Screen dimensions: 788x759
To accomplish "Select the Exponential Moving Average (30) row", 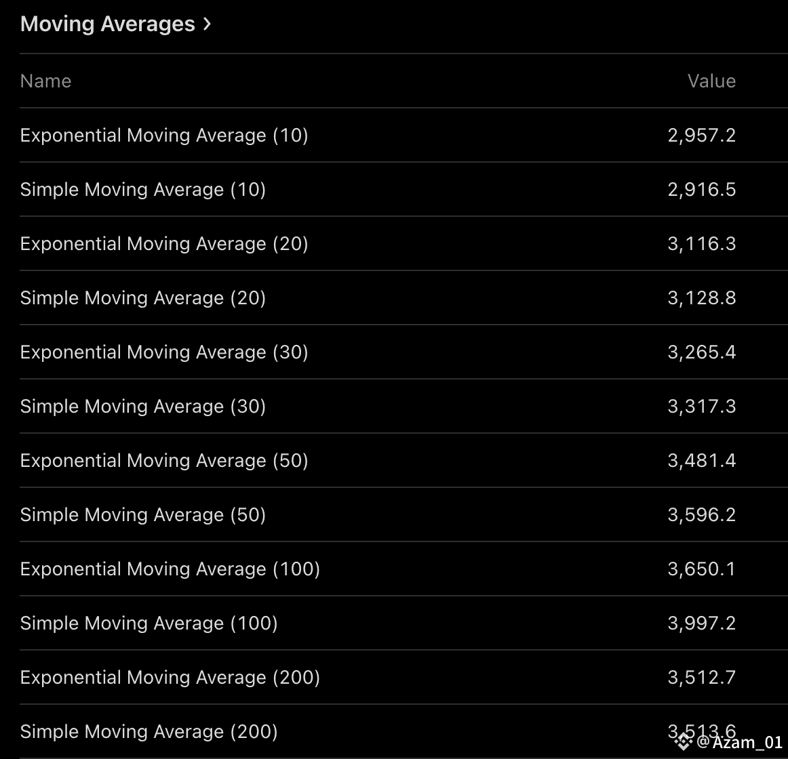I will pyautogui.click(x=164, y=352).
